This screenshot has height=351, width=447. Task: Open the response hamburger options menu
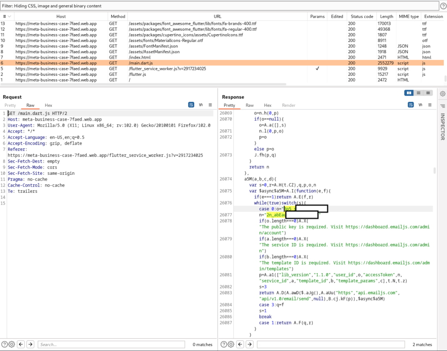(x=429, y=105)
